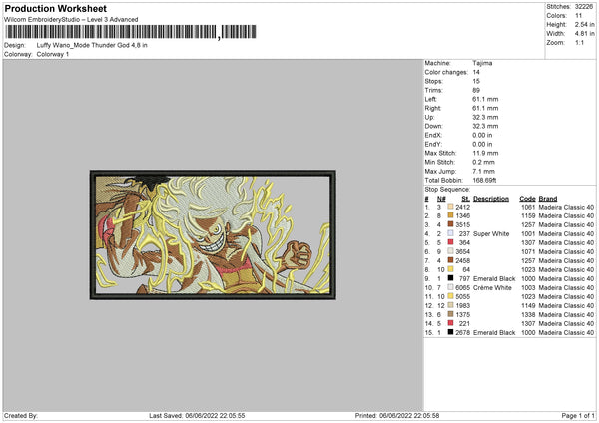Click the 'Page 1 of 1' label
The image size is (599, 423).
578,416
